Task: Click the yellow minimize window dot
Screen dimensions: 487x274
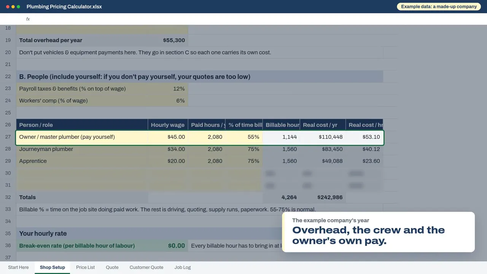Action: click(13, 7)
